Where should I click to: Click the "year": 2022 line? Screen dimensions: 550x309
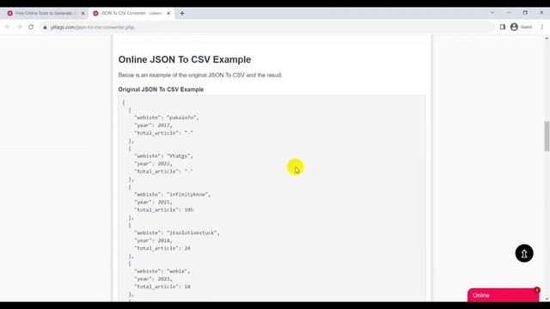click(153, 164)
